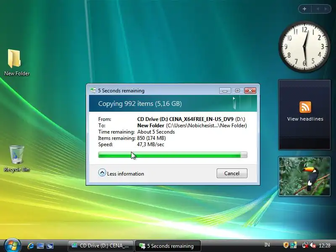Select the Recycle Bin desktop icon

click(x=17, y=159)
